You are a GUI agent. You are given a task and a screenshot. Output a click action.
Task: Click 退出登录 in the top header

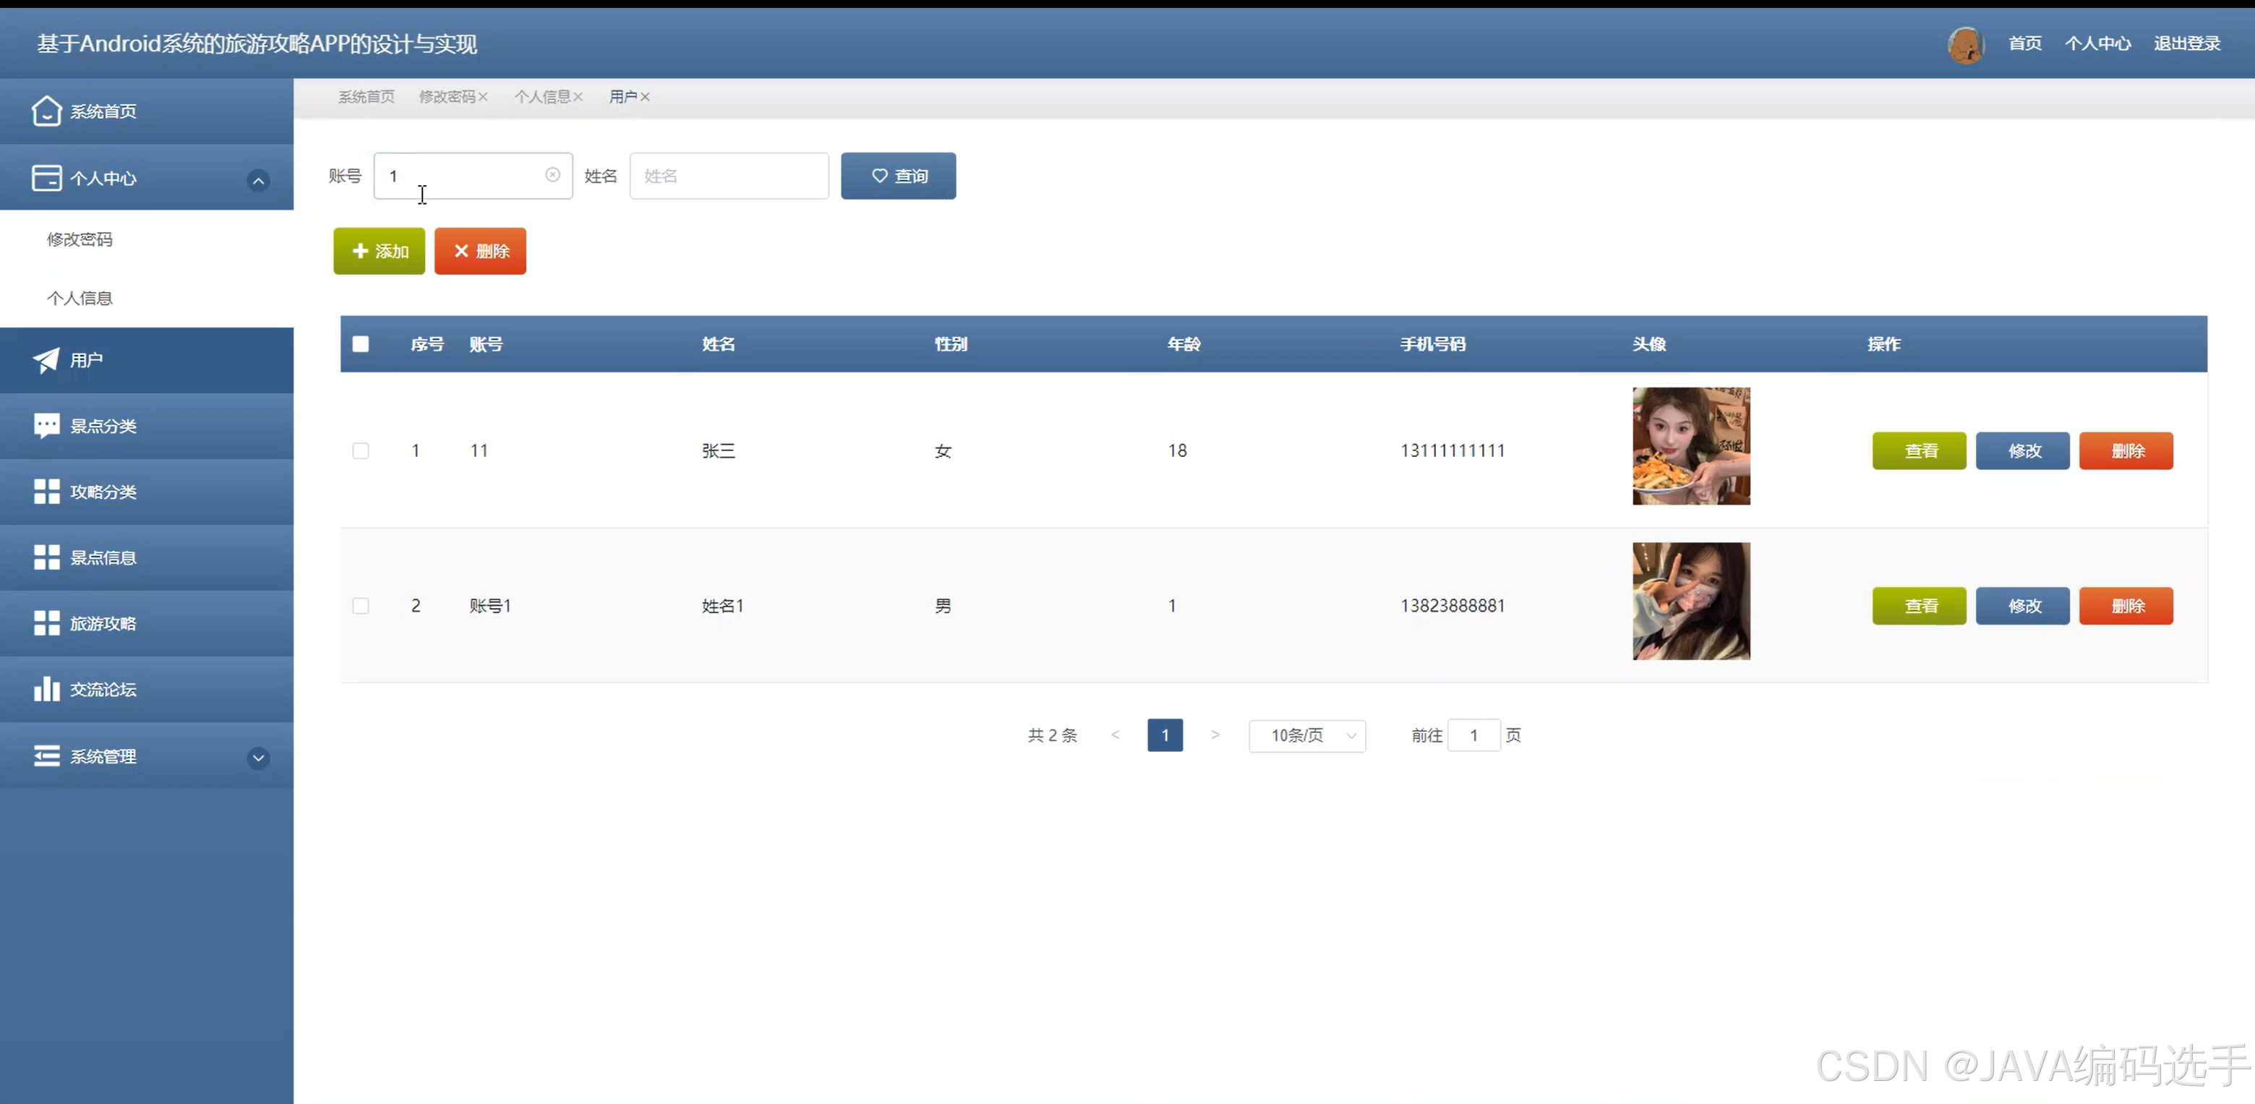pyautogui.click(x=2186, y=44)
